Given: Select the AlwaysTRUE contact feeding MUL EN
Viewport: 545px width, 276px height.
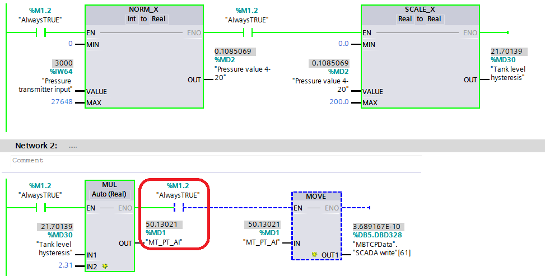Looking at the screenshot, I should click(41, 208).
